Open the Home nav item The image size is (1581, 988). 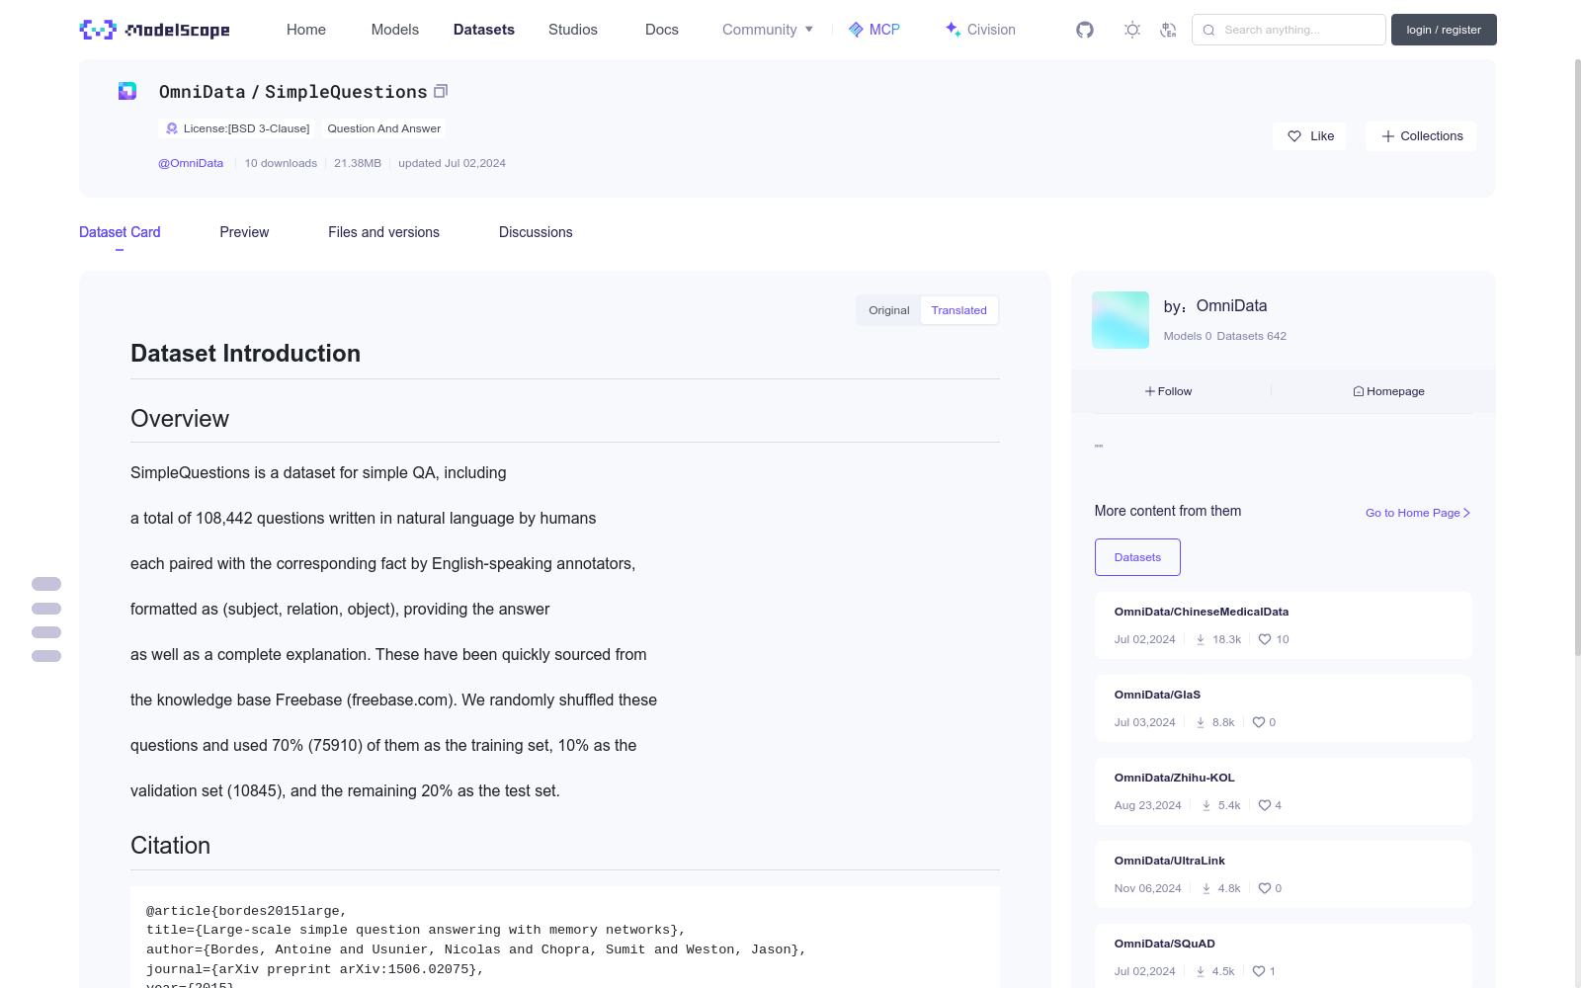(306, 30)
